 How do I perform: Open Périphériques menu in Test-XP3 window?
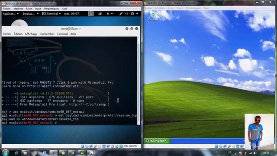pyautogui.click(x=193, y=8)
